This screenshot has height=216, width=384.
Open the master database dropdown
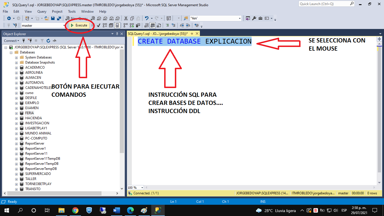[64, 26]
